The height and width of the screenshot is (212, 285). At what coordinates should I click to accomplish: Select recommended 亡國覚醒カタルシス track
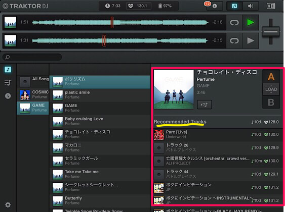click(x=217, y=161)
